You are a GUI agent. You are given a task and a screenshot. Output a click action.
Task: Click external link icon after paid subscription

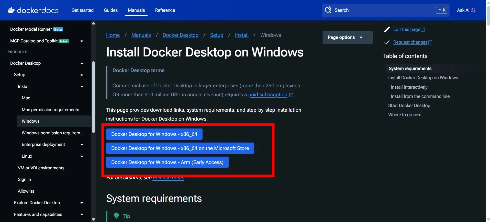tap(291, 95)
